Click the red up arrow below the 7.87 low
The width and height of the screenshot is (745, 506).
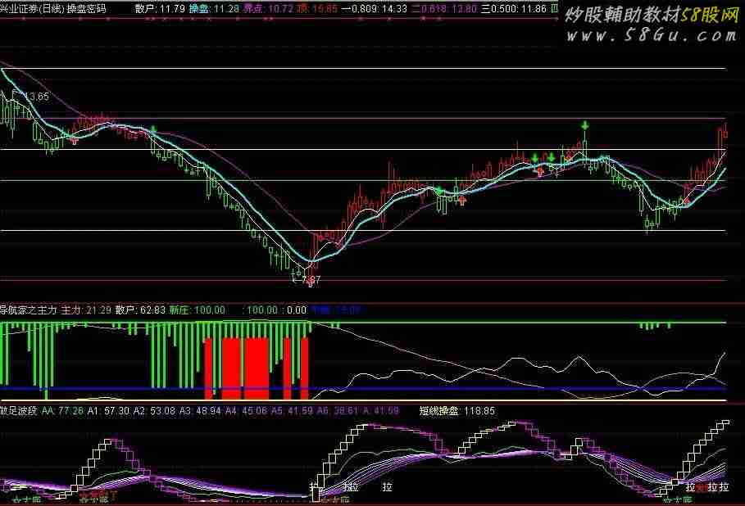[x=311, y=283]
